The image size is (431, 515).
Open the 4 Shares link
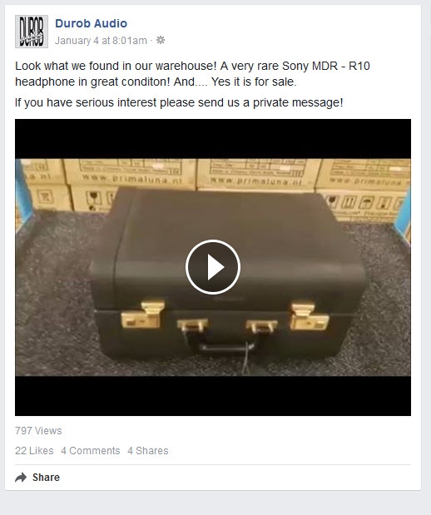[x=148, y=451]
